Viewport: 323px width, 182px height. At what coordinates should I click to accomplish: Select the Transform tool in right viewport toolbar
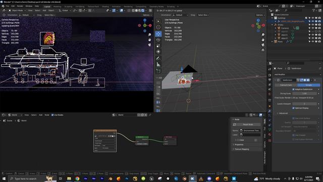158,52
